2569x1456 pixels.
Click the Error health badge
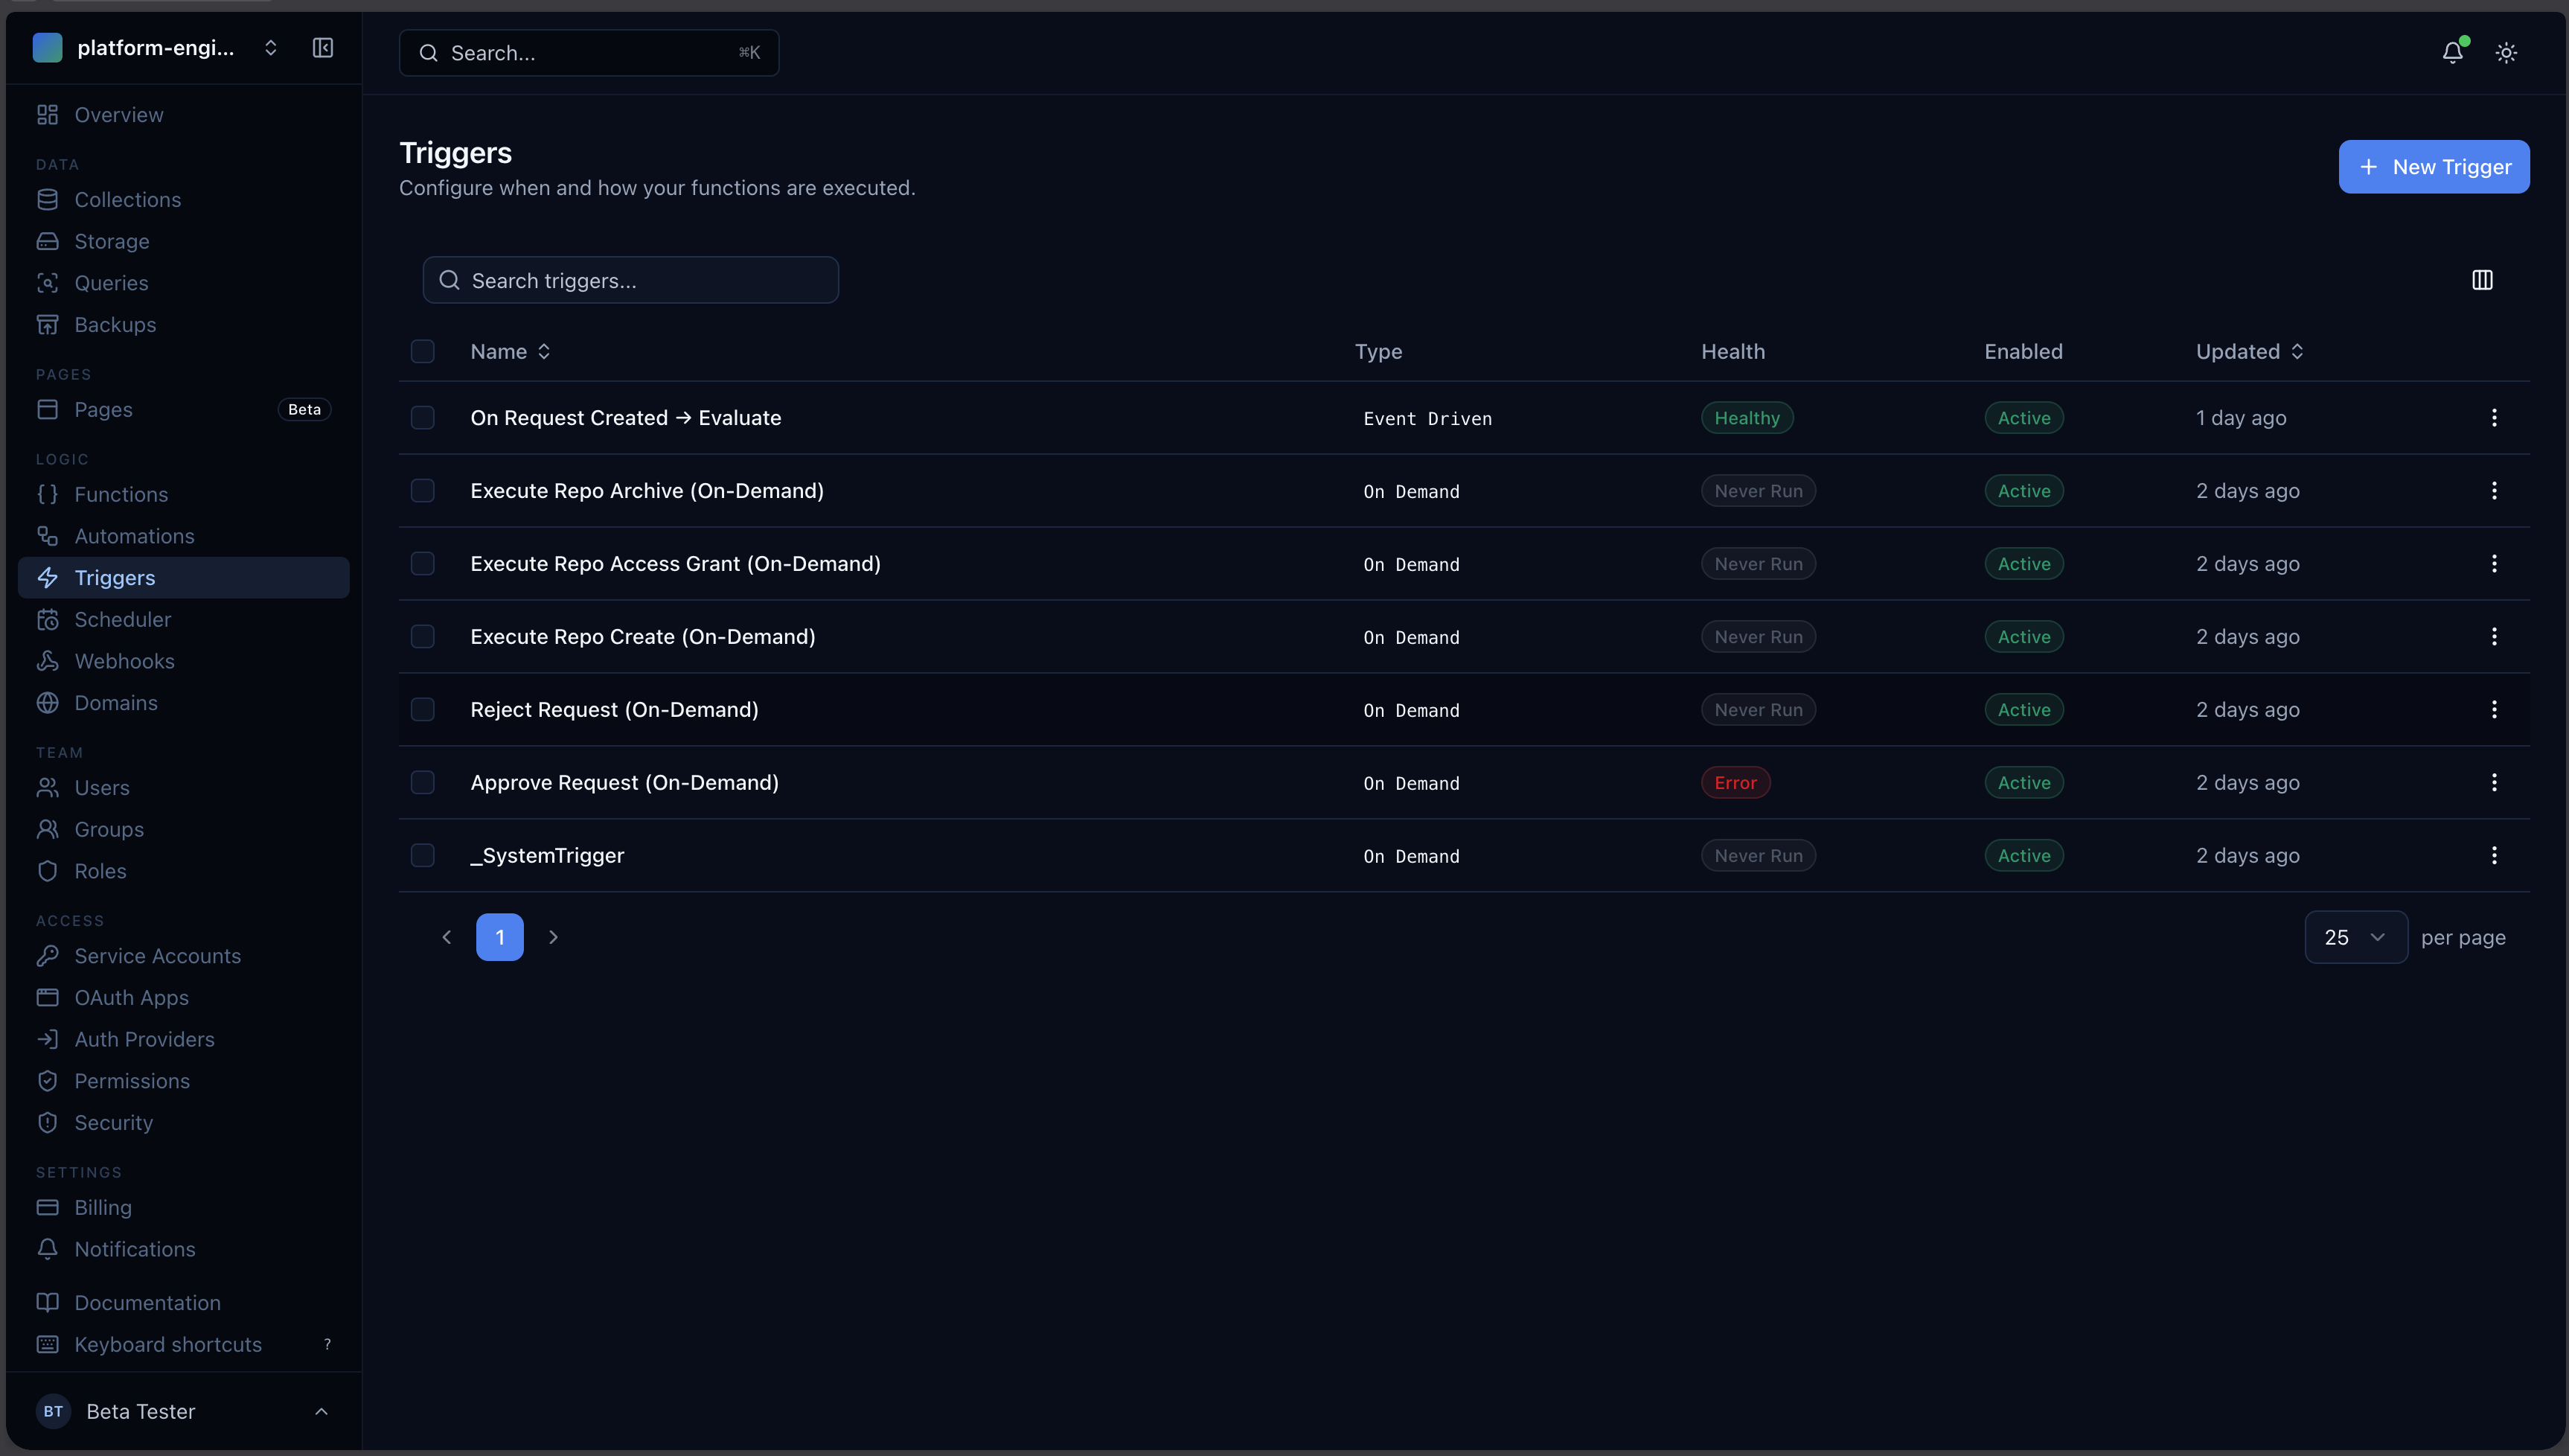click(1735, 783)
